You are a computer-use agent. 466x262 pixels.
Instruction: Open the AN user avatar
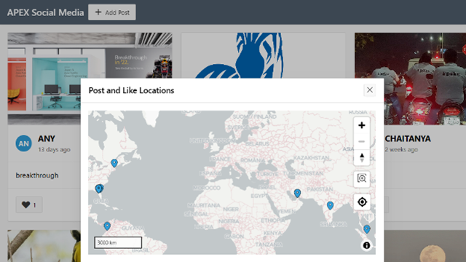click(x=23, y=143)
